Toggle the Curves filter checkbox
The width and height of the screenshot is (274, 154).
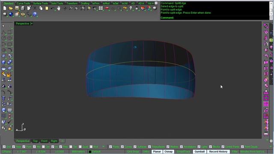click(x=122, y=147)
